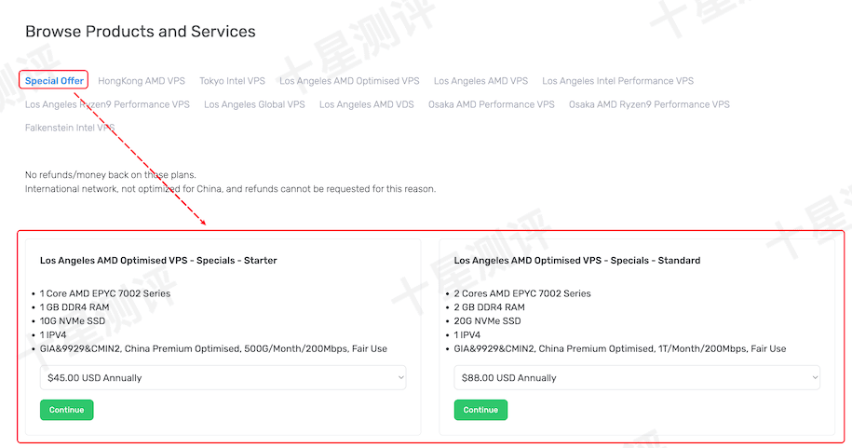Click the Browse Products and Services heading
Viewport: 852px width, 448px height.
coord(141,32)
